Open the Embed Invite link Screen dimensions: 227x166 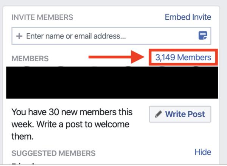click(x=188, y=17)
